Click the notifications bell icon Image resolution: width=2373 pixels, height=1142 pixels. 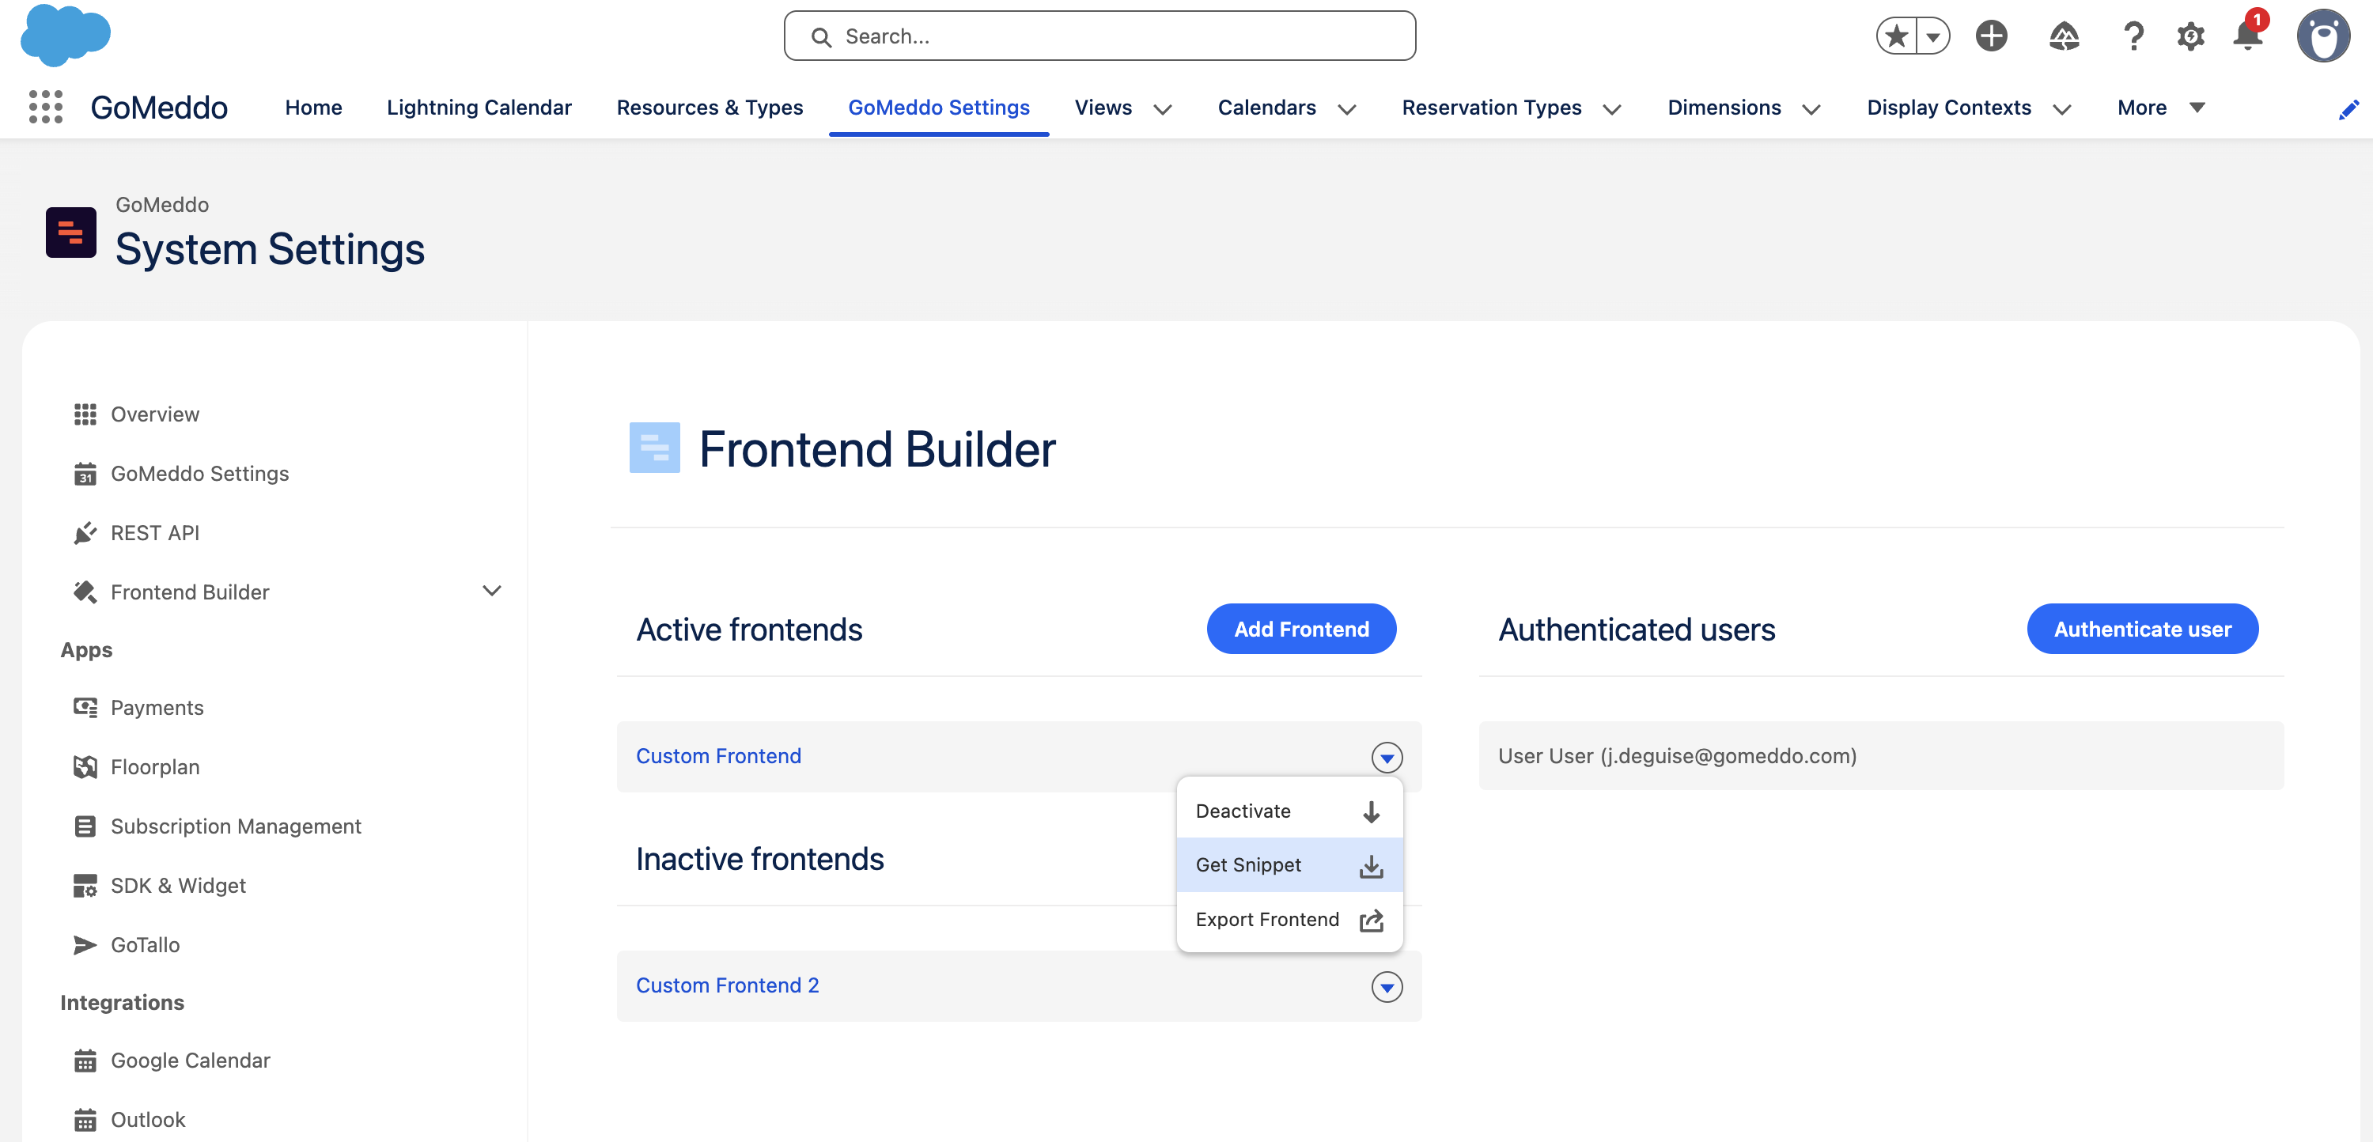(x=2246, y=36)
